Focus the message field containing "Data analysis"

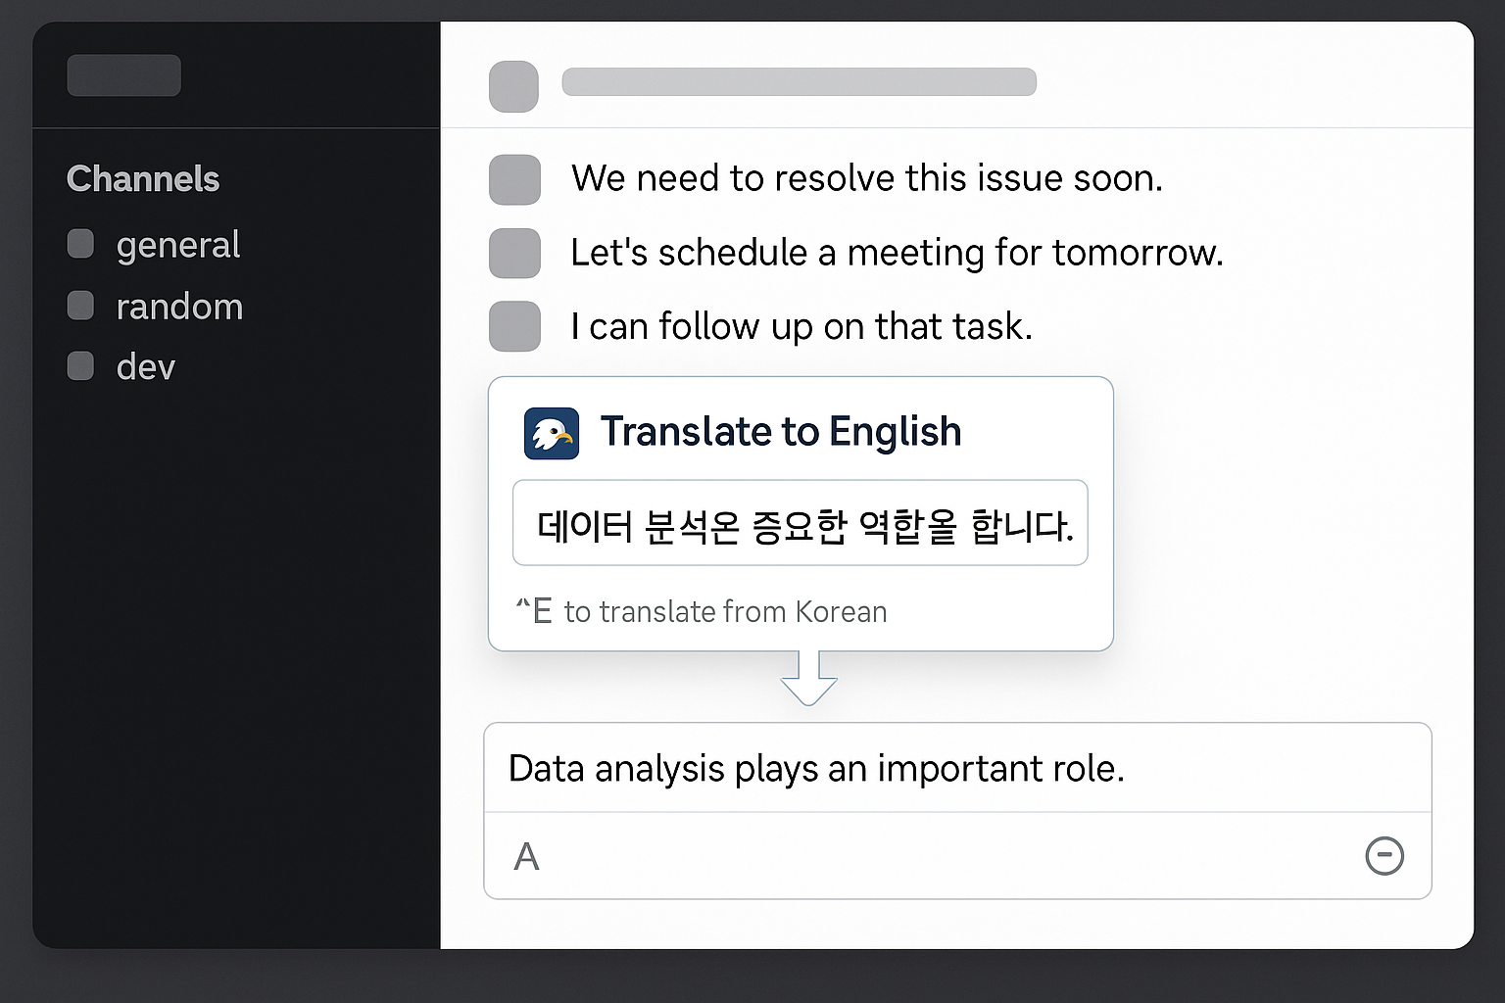click(x=956, y=768)
